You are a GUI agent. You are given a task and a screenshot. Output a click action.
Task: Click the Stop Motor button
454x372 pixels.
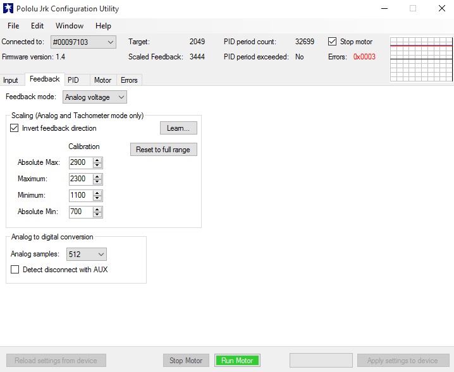186,361
